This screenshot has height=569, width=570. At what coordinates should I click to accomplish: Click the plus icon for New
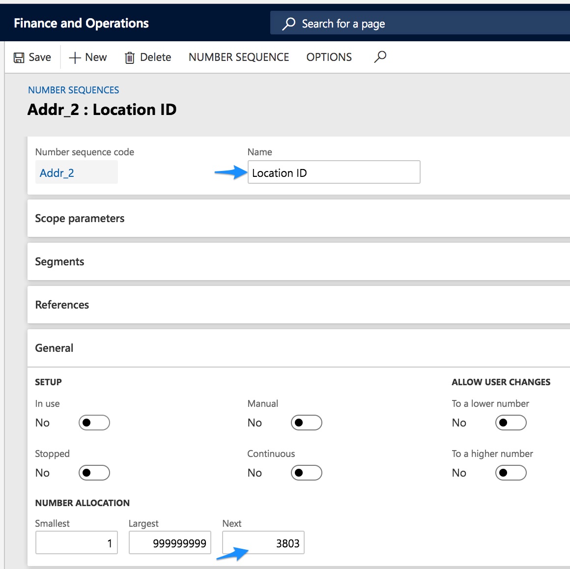pos(75,57)
